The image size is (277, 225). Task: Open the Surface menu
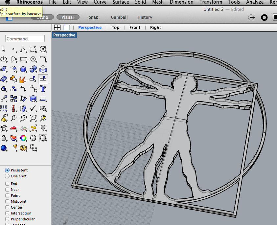pyautogui.click(x=121, y=2)
